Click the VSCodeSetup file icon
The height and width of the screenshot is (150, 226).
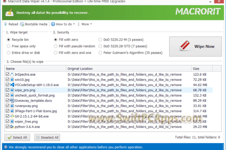point(12,85)
